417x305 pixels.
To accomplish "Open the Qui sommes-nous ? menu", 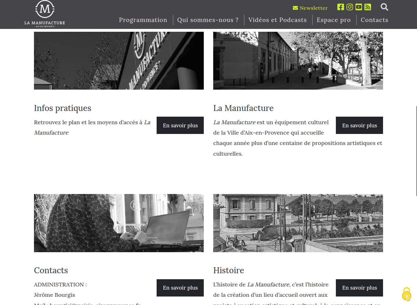I will tap(208, 20).
